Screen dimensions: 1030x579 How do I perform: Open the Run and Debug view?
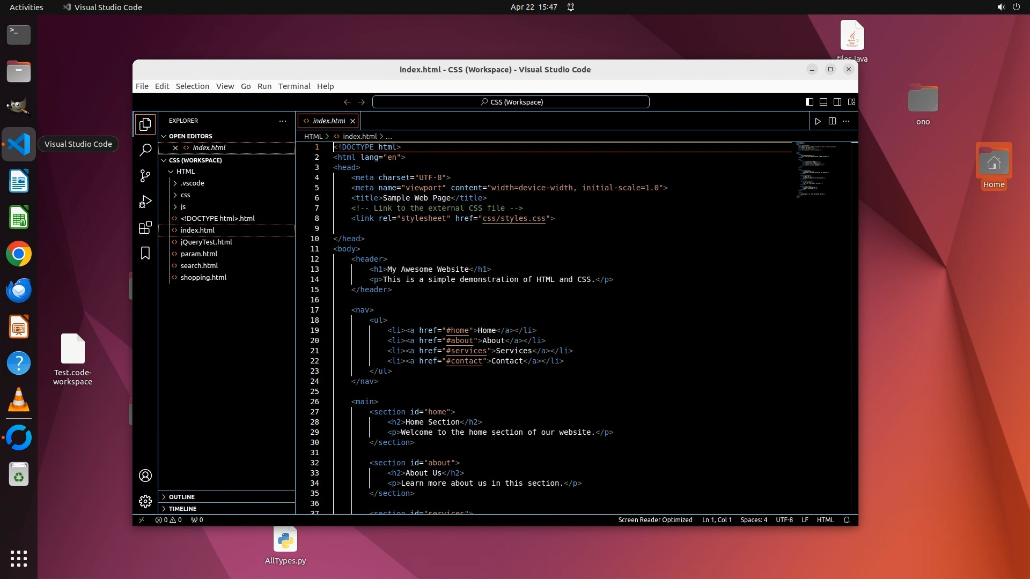(145, 202)
